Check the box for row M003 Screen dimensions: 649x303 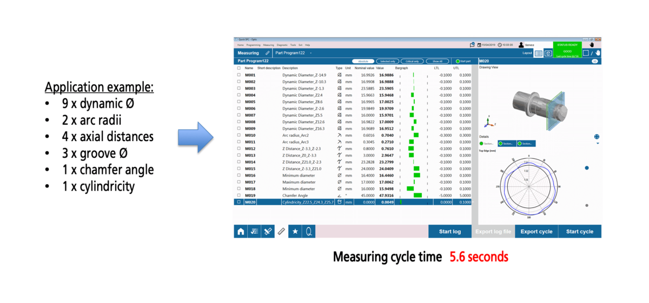pyautogui.click(x=239, y=89)
